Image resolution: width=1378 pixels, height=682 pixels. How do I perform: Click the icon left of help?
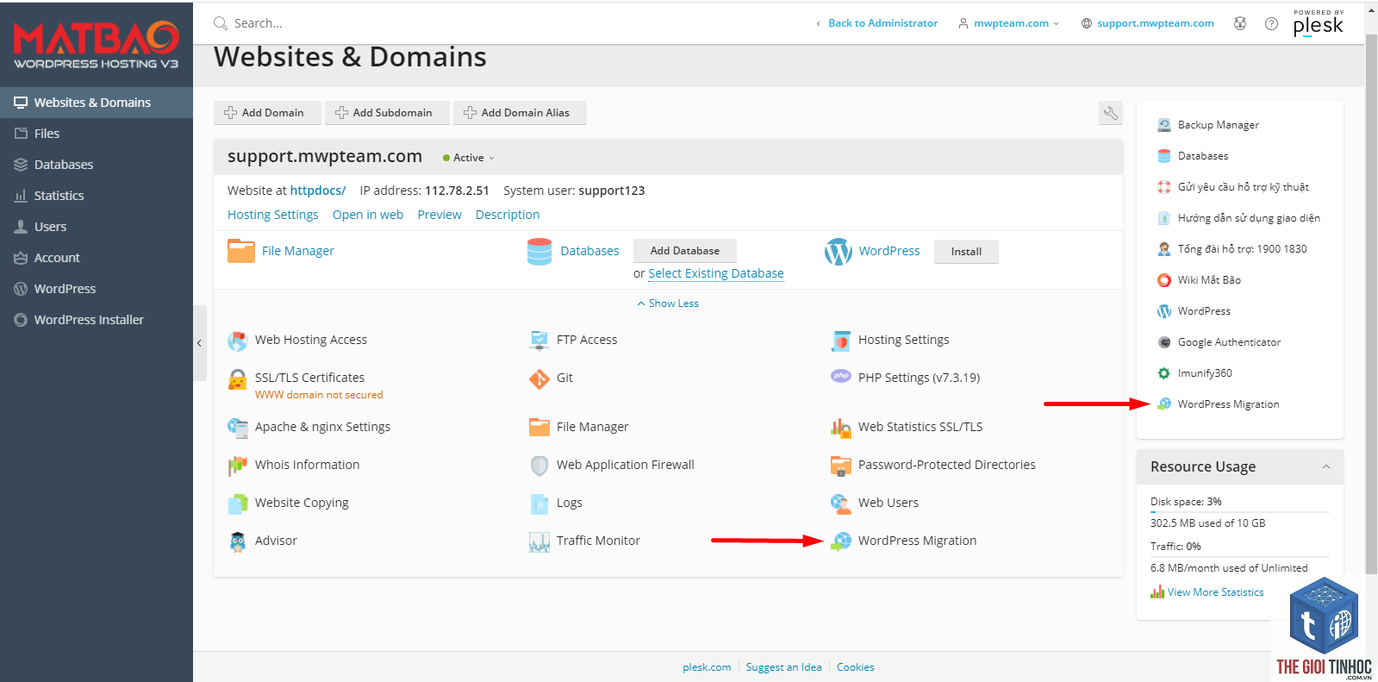1240,23
